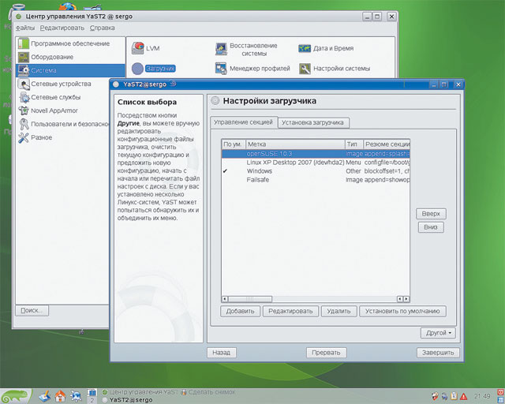505x404 pixels.
Task: Open Восстановление системы module
Action: coord(247,49)
